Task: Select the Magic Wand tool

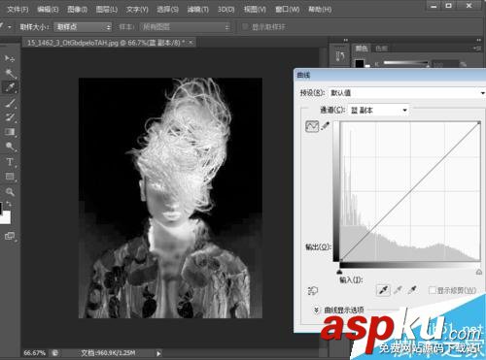Action: point(10,74)
